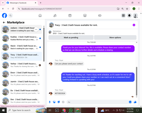Go back from the Marketplace chat list

(x=4, y=22)
